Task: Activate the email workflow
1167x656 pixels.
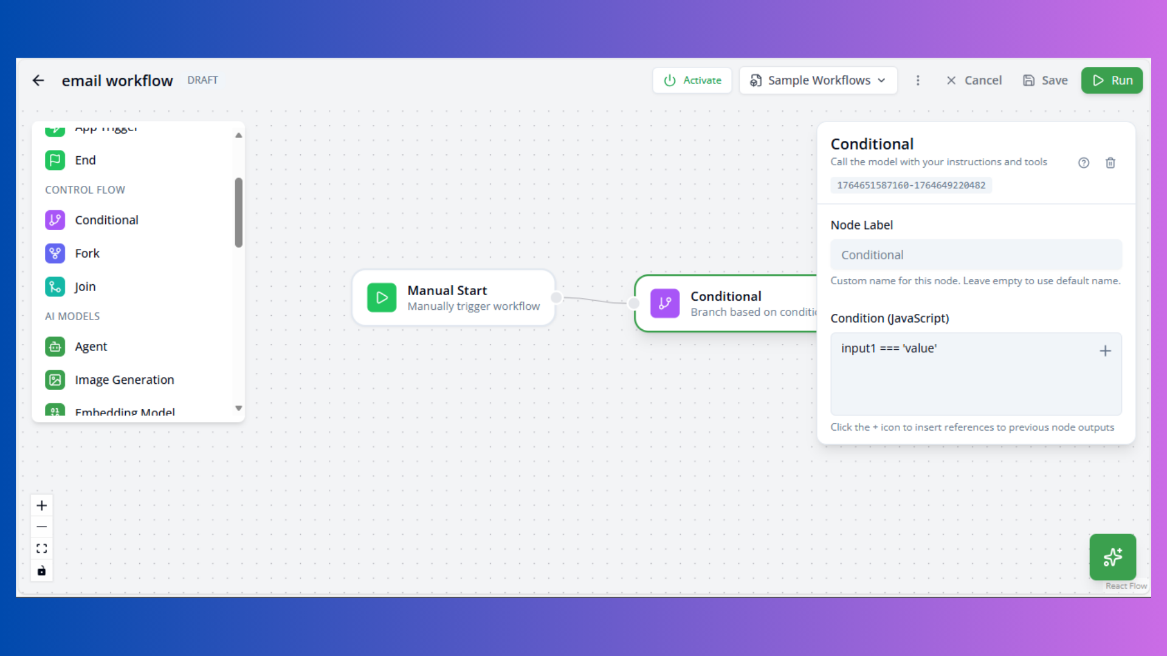Action: tap(692, 80)
